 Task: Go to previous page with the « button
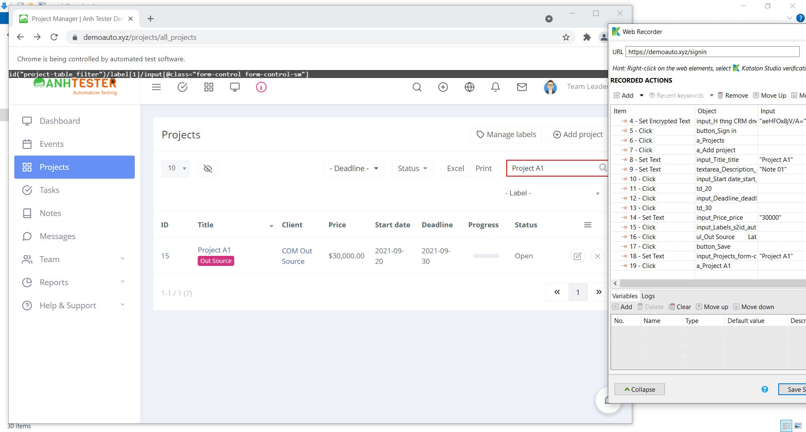[557, 292]
